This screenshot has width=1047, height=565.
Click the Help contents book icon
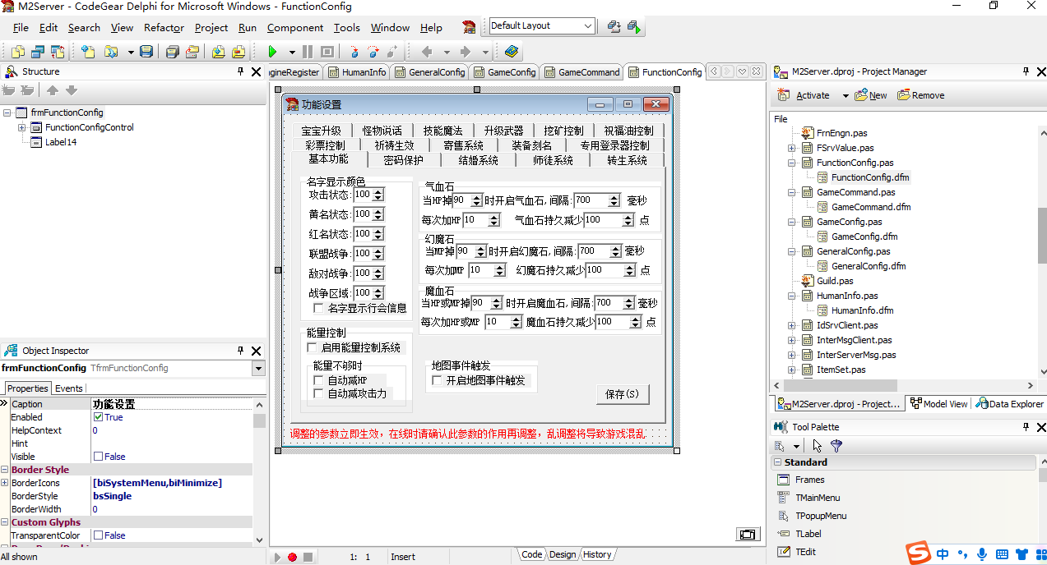(x=512, y=52)
